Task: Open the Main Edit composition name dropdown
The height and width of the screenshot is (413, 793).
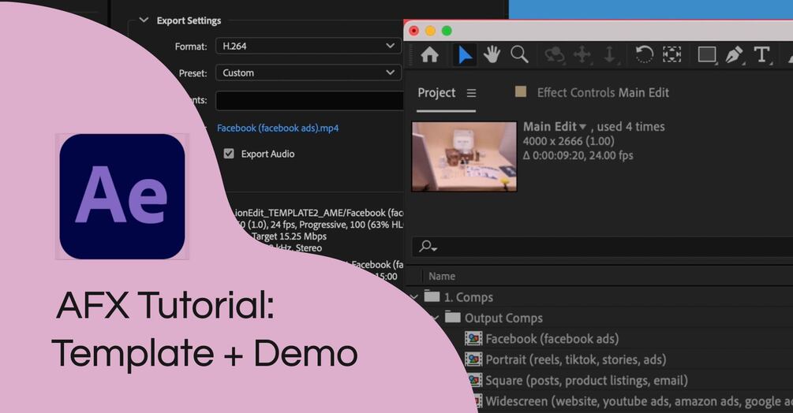Action: (582, 127)
